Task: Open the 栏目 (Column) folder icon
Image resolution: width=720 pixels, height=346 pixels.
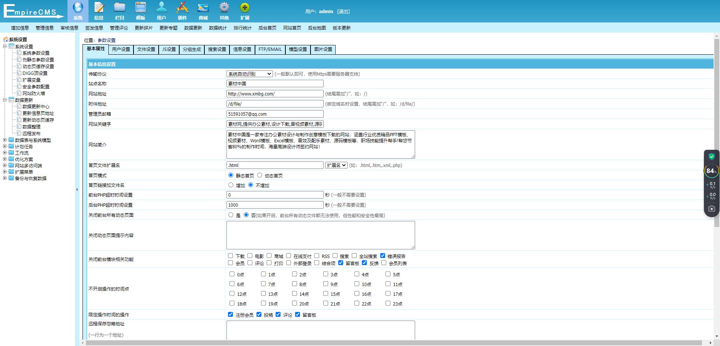Action: [120, 8]
